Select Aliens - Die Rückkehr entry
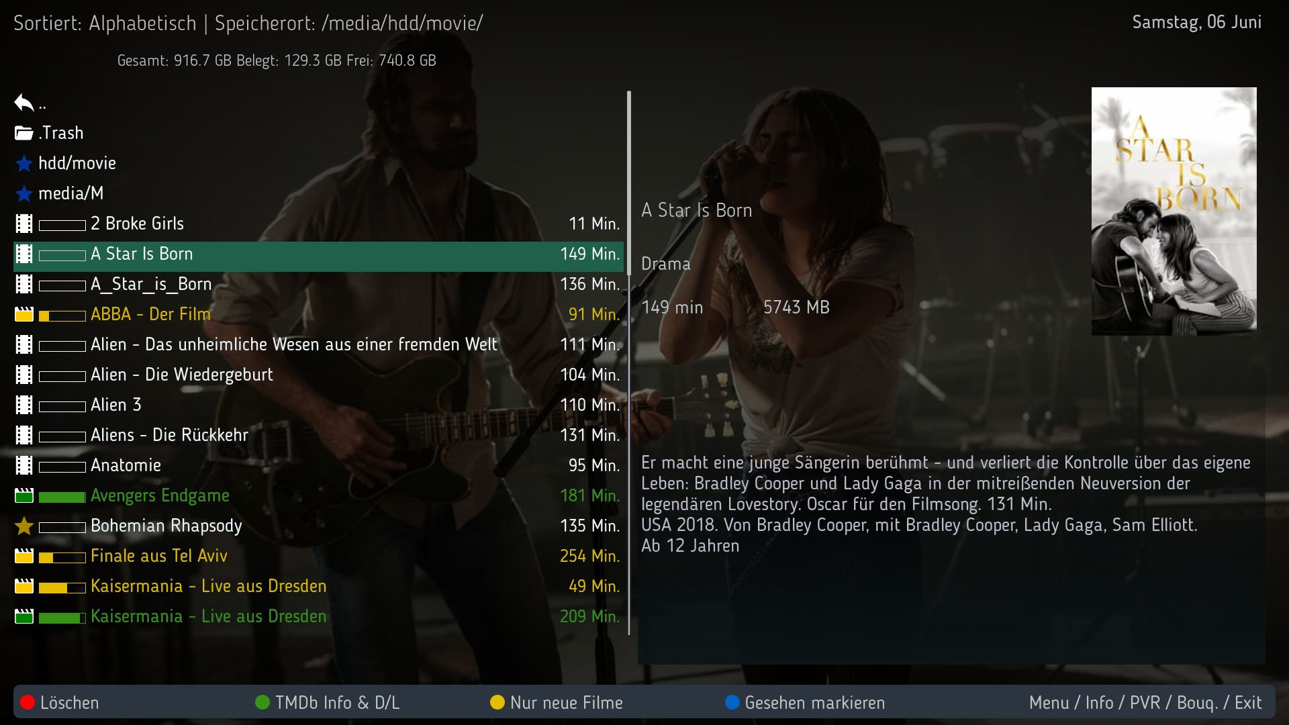 tap(318, 435)
